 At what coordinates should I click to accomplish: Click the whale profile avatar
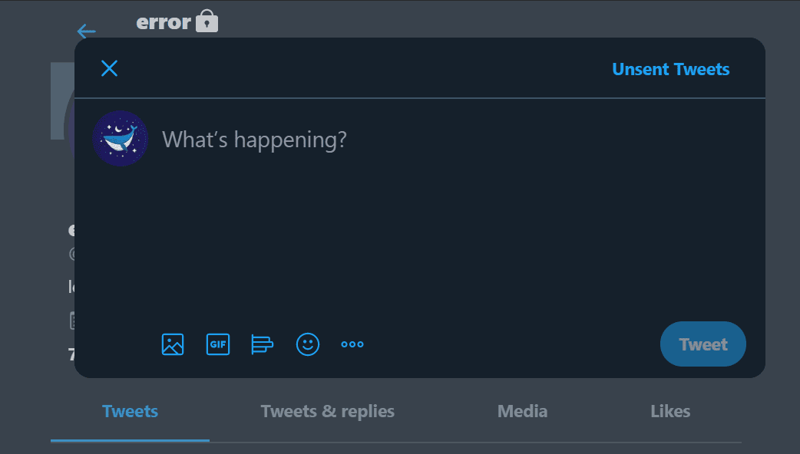(x=121, y=139)
